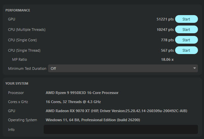Click the GPU label in Performance section
The image size is (204, 139).
coord(11,19)
